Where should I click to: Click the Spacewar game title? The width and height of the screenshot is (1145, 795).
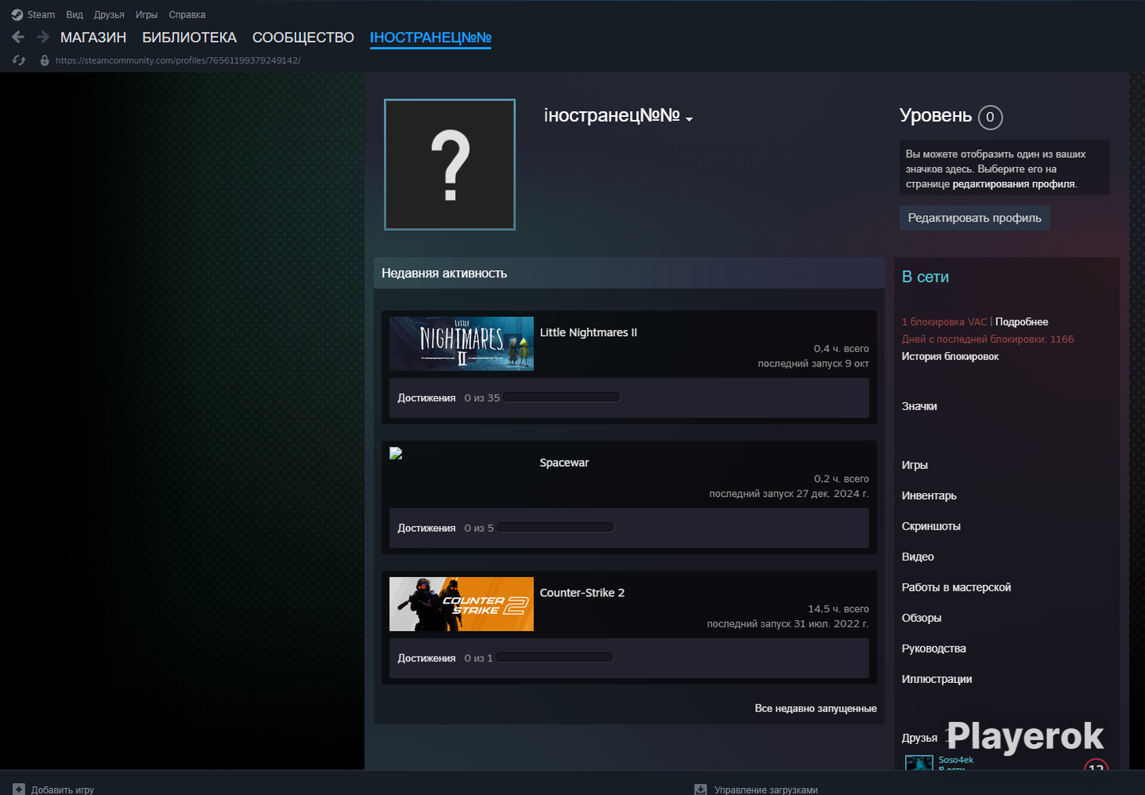point(564,463)
